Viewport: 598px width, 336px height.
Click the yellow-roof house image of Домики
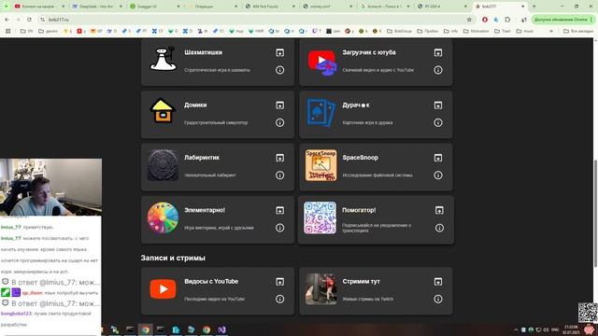[x=163, y=111]
